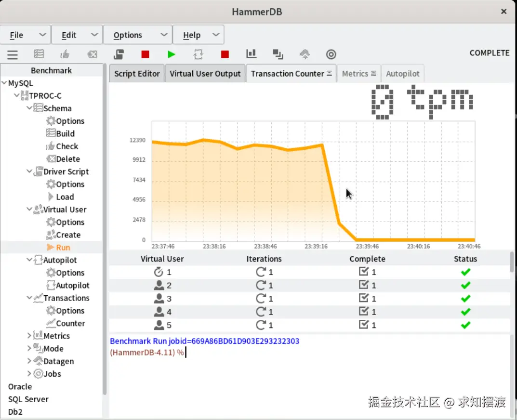The image size is (517, 420).
Task: Select Options under Transactions
Action: click(x=65, y=311)
